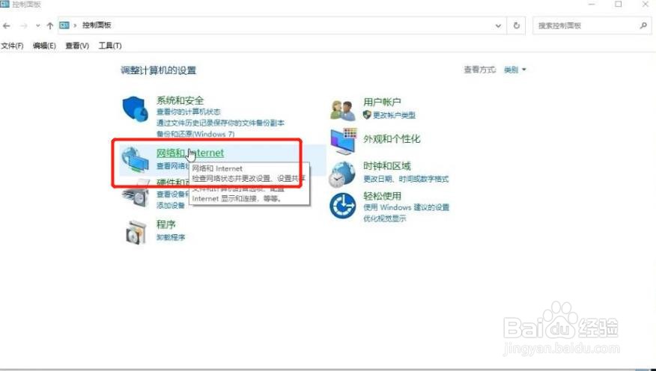This screenshot has width=656, height=371.
Task: Click the Control Panel icon in address bar
Action: point(64,25)
